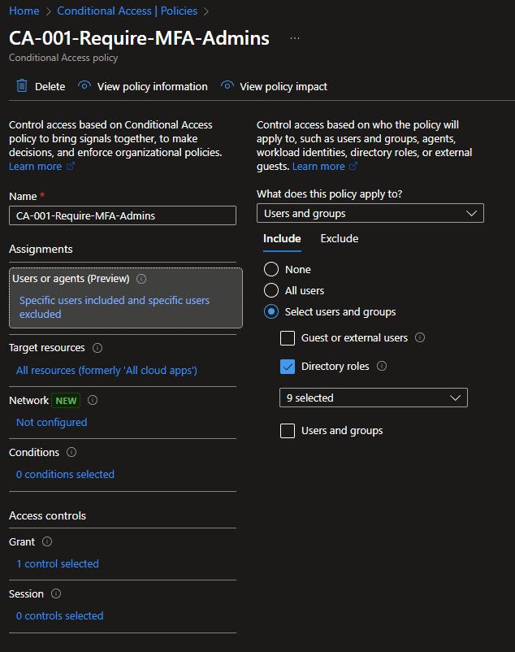Click info icon next to Users or agents

(x=141, y=279)
